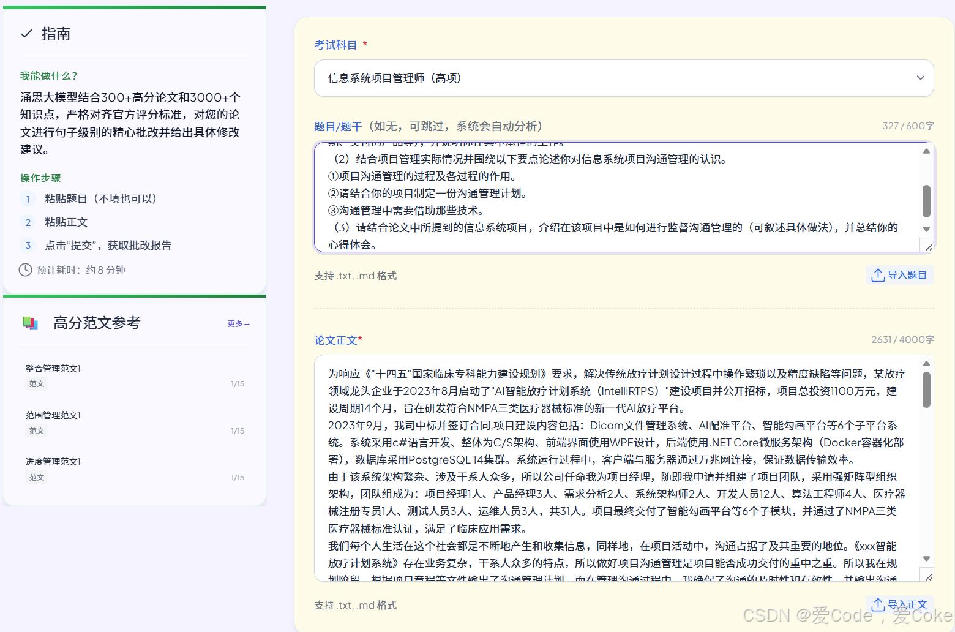
Task: Click the 范文 tag under 范围管理范文1
Action: coord(37,431)
